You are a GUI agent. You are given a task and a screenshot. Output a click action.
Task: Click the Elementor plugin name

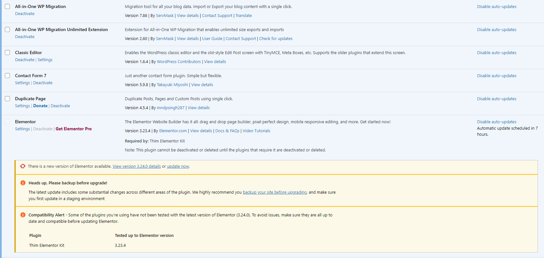click(25, 122)
